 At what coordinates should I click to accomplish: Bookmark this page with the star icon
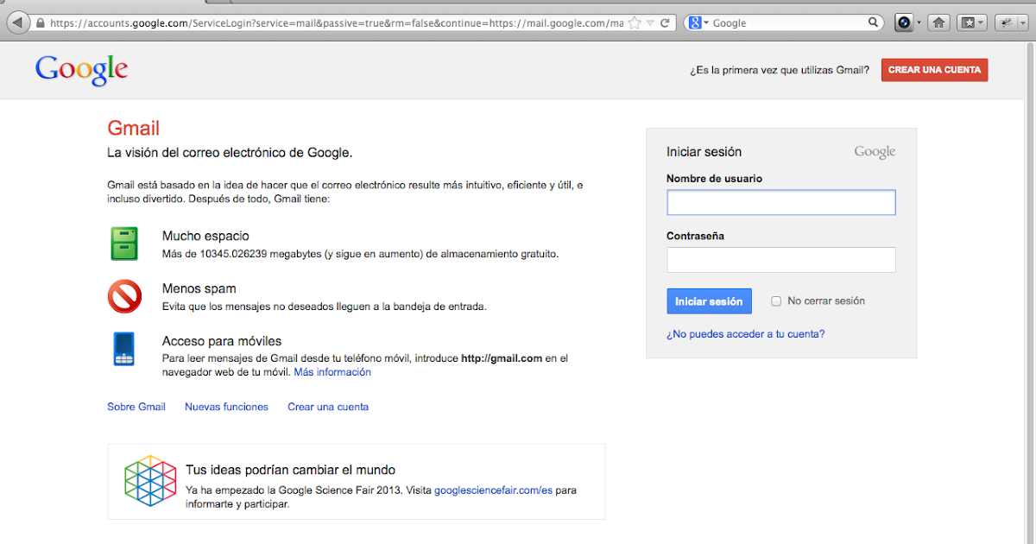click(x=635, y=22)
